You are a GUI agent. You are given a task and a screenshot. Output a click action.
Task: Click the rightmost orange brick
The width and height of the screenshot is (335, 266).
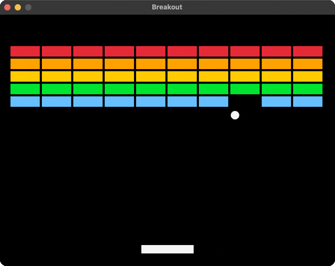coord(308,64)
